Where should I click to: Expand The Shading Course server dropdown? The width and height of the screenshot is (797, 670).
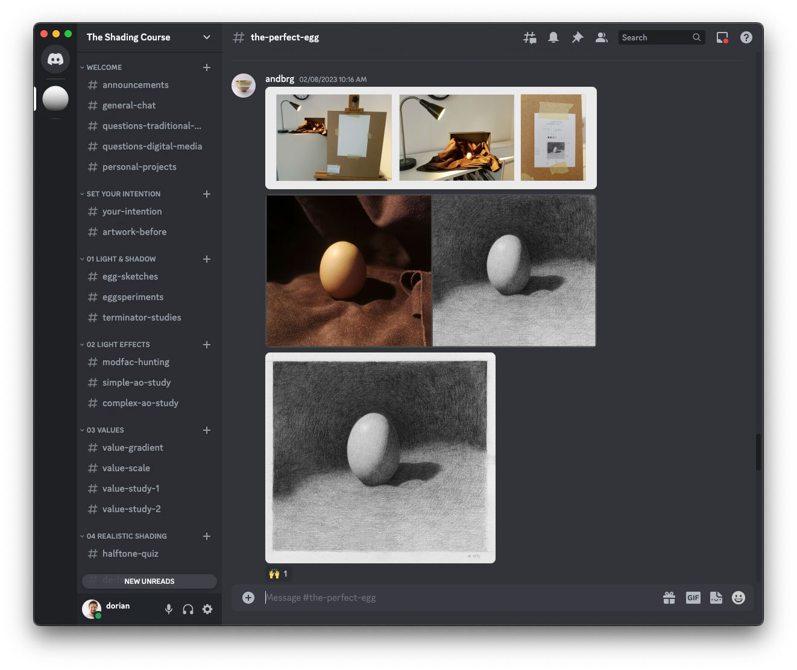point(206,37)
